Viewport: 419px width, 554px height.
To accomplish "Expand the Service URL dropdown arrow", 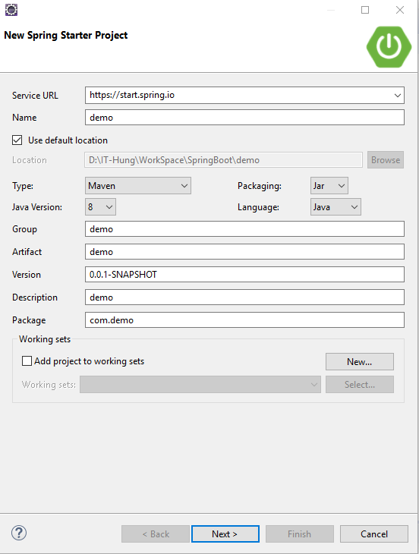I will (x=398, y=96).
